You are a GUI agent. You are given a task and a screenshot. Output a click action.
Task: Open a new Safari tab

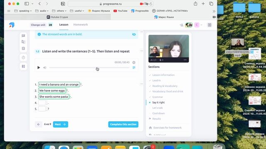[203, 4]
